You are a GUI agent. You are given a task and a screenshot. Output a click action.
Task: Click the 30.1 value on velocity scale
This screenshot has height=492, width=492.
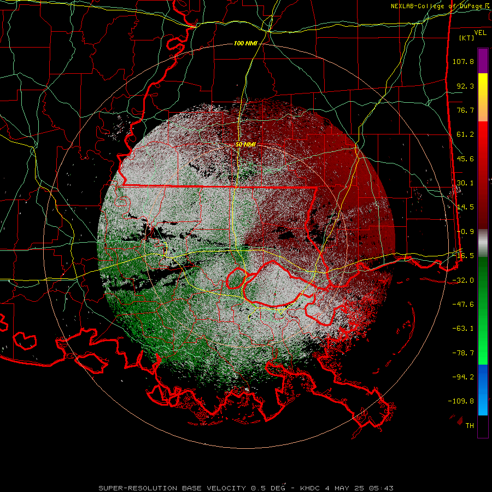pos(465,183)
